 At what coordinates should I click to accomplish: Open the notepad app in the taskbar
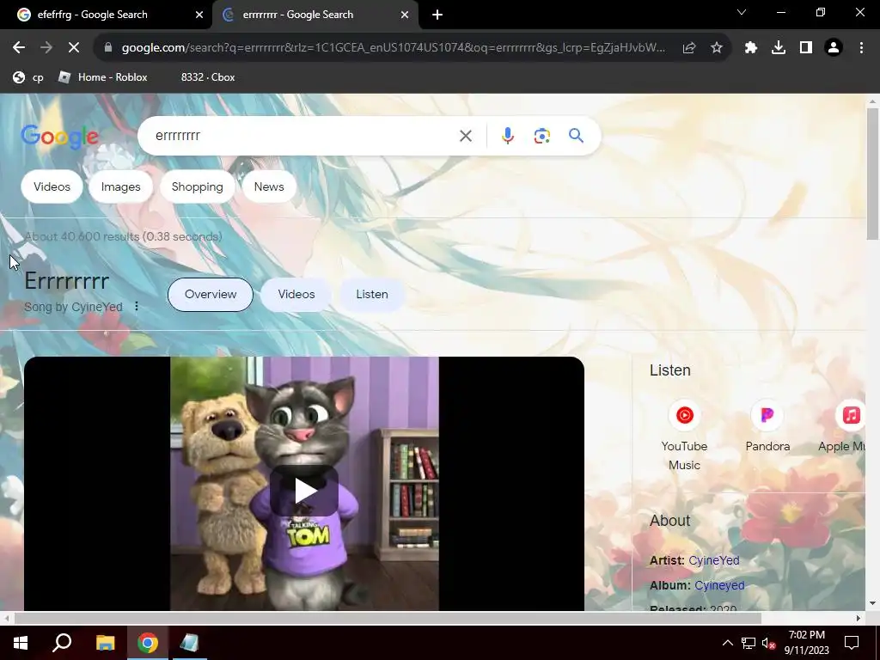click(189, 643)
